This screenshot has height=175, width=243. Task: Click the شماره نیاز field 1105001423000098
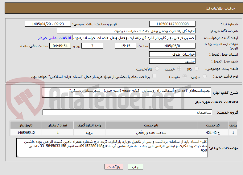click(x=172, y=24)
